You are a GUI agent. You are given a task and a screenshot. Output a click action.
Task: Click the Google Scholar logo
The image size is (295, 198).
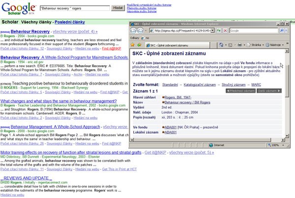click(x=19, y=9)
